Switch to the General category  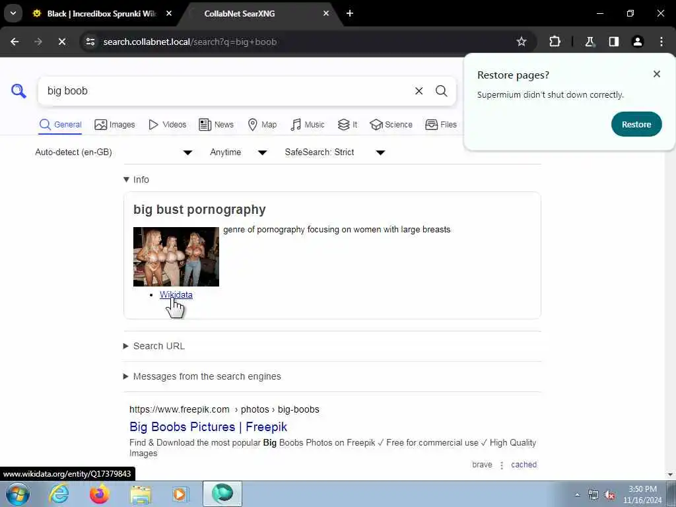[60, 125]
